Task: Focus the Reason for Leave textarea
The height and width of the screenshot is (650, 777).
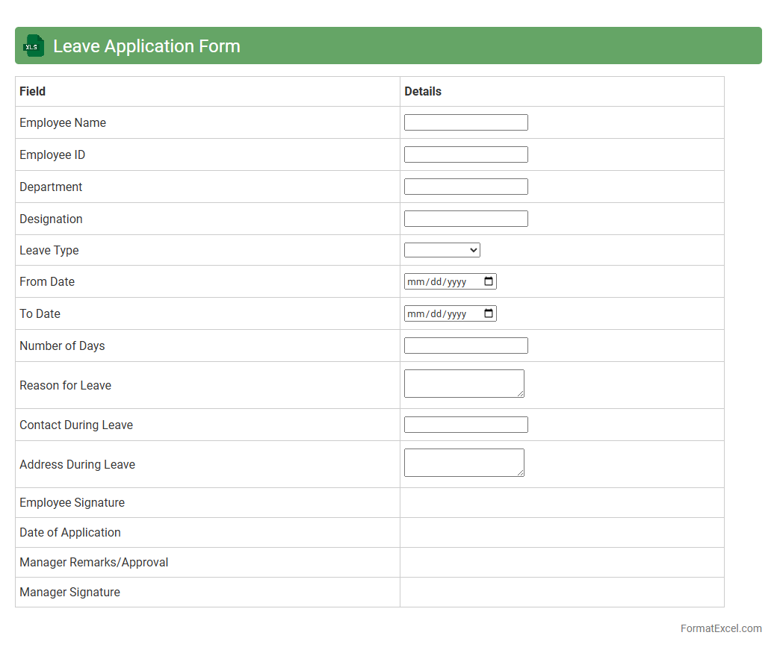Action: (x=463, y=383)
